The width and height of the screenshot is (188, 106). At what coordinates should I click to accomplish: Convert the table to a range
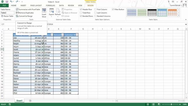point(24,16)
